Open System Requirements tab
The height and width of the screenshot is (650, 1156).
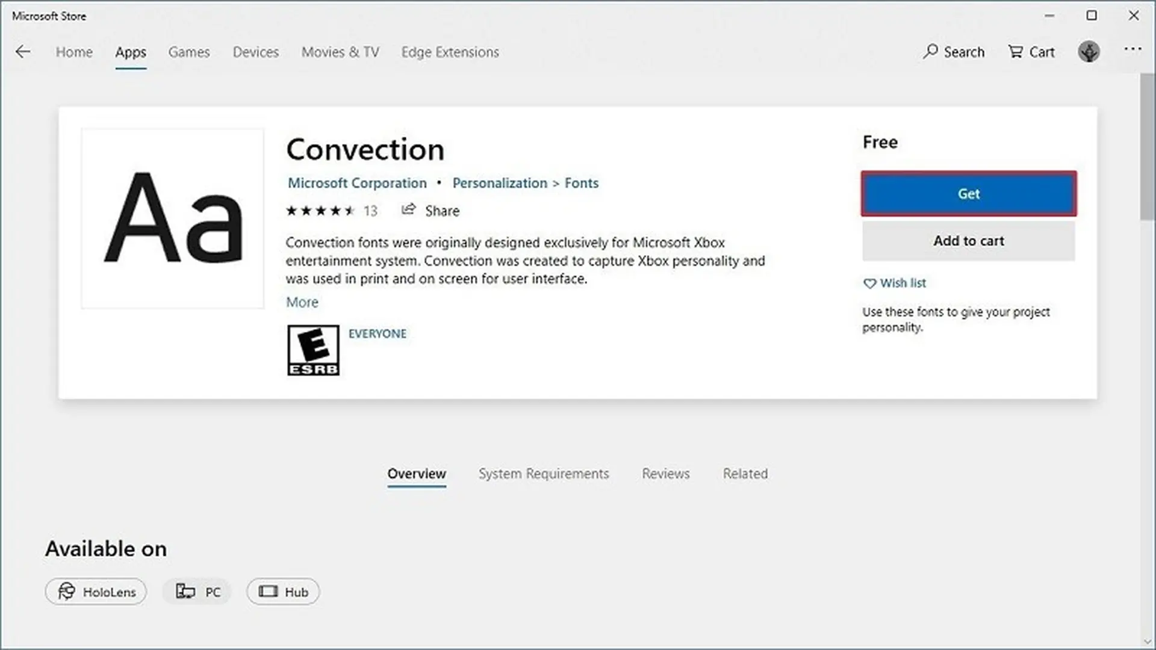pyautogui.click(x=543, y=474)
